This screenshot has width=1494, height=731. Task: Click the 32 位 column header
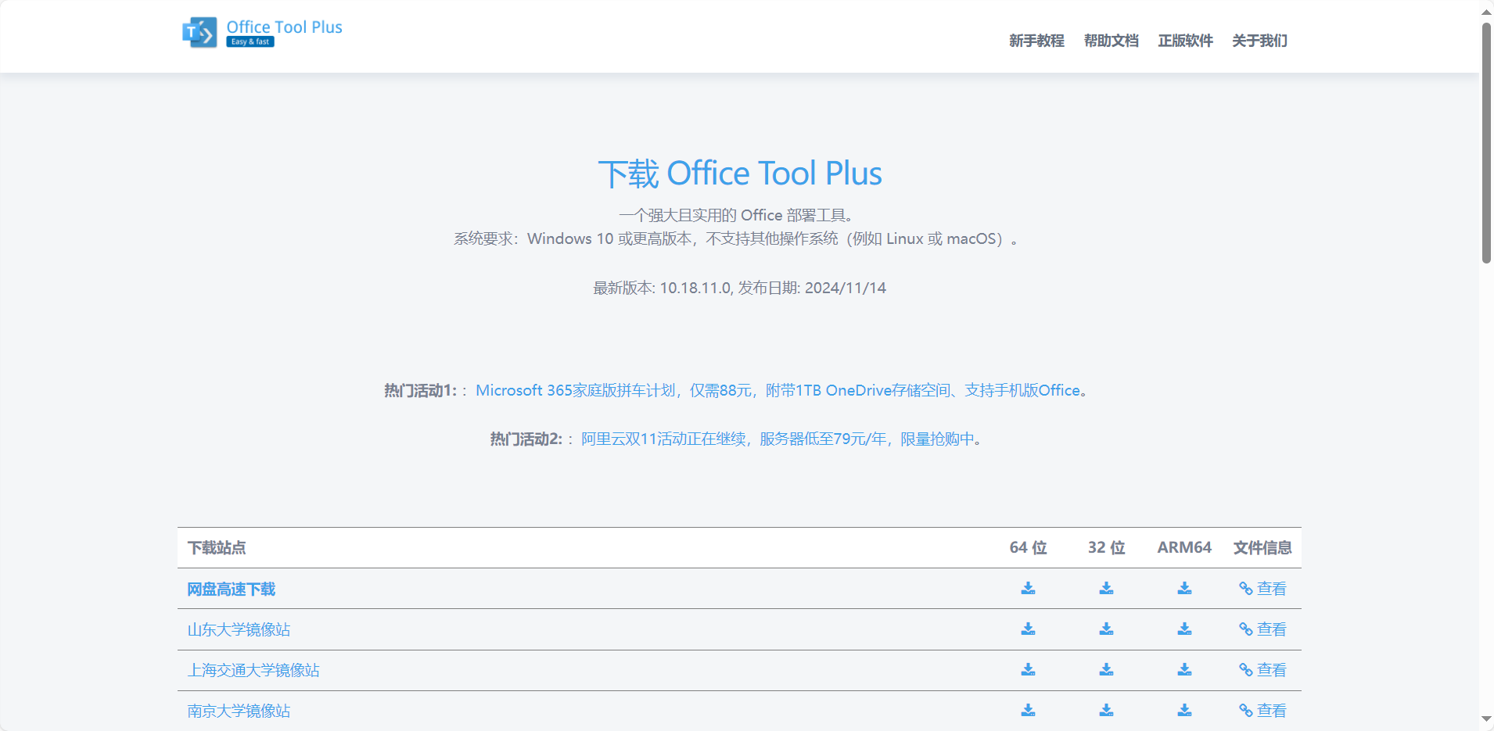pyautogui.click(x=1106, y=548)
